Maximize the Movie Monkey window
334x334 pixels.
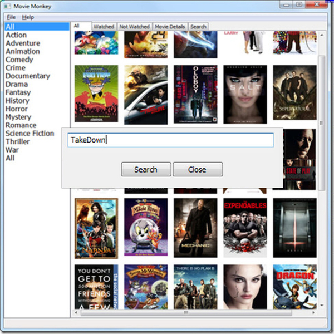299,4
